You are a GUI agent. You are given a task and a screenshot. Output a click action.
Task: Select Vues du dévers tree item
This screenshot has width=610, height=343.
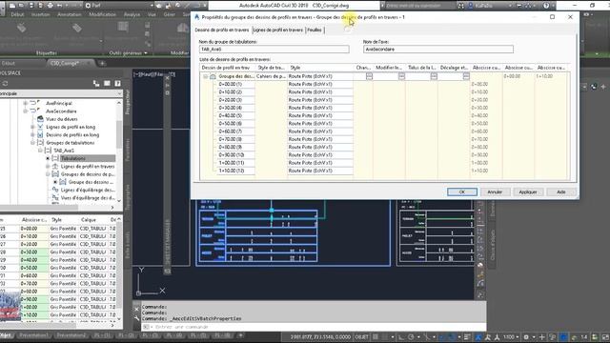(x=61, y=119)
